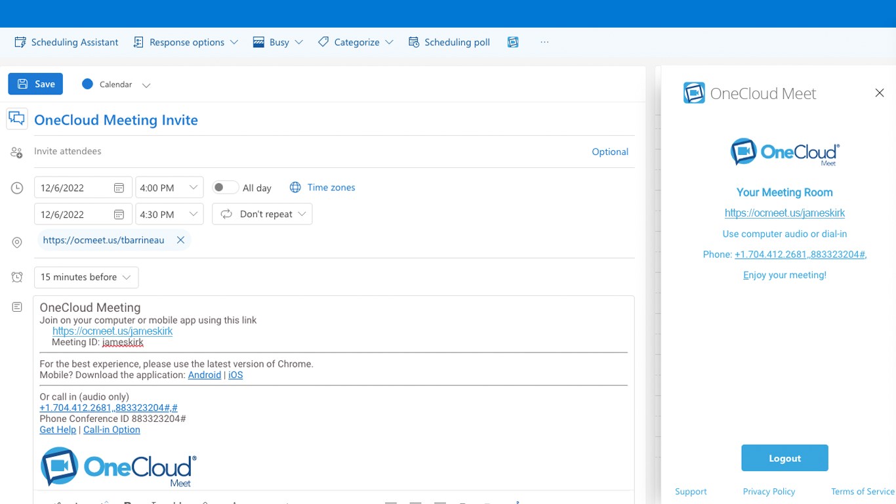Image resolution: width=896 pixels, height=504 pixels.
Task: Save the meeting invite
Action: (x=35, y=84)
